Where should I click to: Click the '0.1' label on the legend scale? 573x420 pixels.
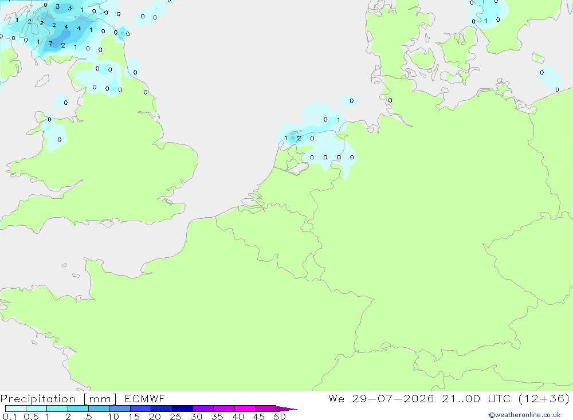[x=10, y=417]
